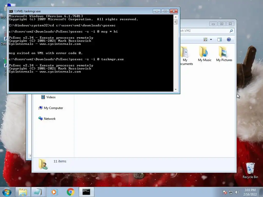Click the Videos library icon
Image resolution: width=263 pixels, height=197 pixels.
43,97
